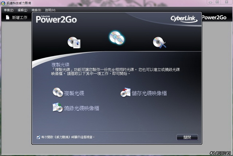Select the copy disc category icon
Viewport: 233px width, 156px height.
(x=117, y=38)
